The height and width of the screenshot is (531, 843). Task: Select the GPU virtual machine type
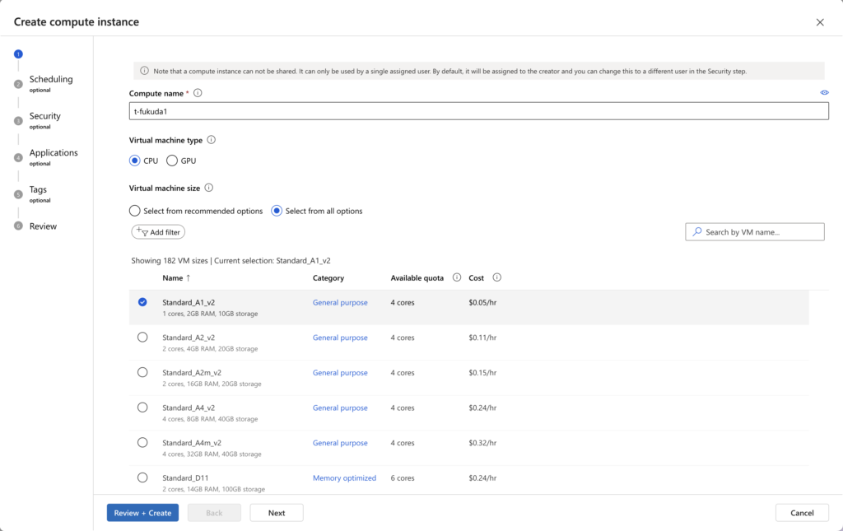coord(172,161)
